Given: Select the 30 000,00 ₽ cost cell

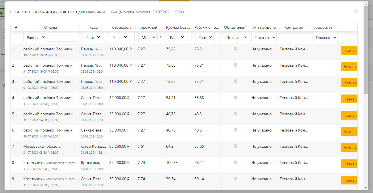Looking at the screenshot, I should click(122, 182).
